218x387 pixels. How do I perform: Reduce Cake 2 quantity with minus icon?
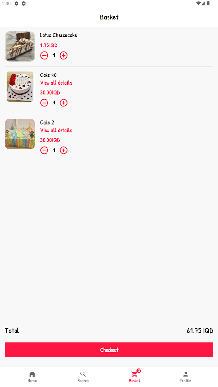[x=44, y=150]
